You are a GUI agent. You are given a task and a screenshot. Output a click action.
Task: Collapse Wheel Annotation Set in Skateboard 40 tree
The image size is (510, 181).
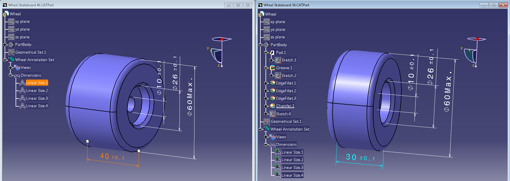(5, 60)
